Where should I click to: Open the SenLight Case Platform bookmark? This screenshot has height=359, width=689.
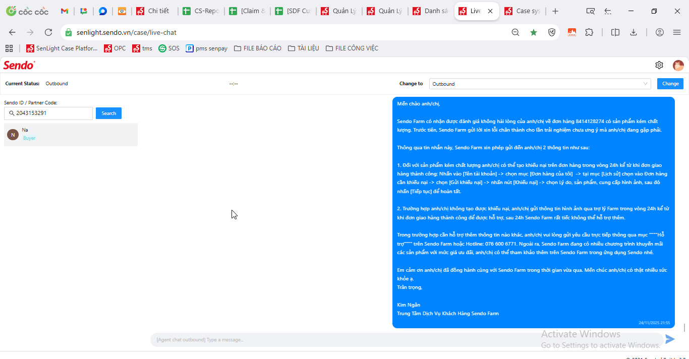[x=62, y=48]
